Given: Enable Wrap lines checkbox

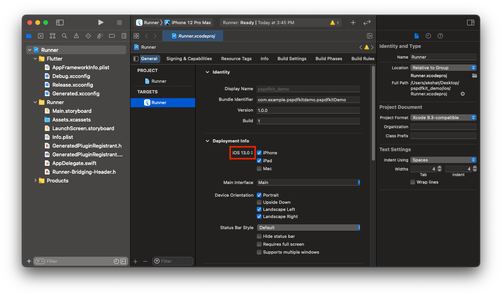Looking at the screenshot, I should click(413, 182).
